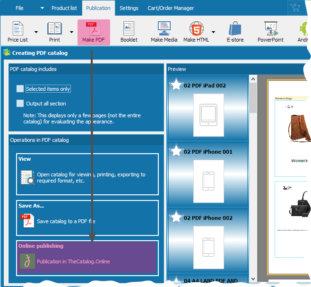
Task: Open the Price List tool
Action: coord(17,32)
